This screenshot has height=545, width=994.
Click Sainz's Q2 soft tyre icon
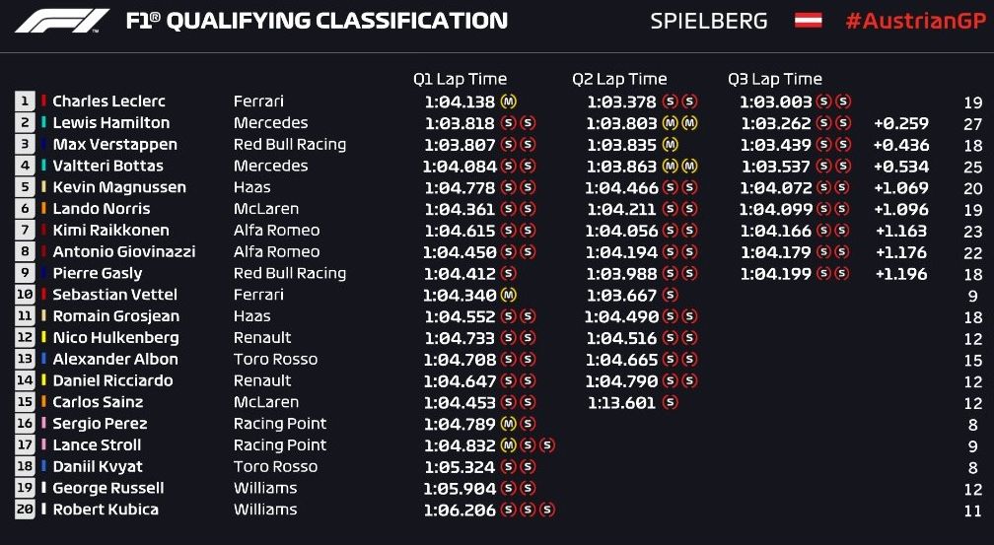click(671, 402)
